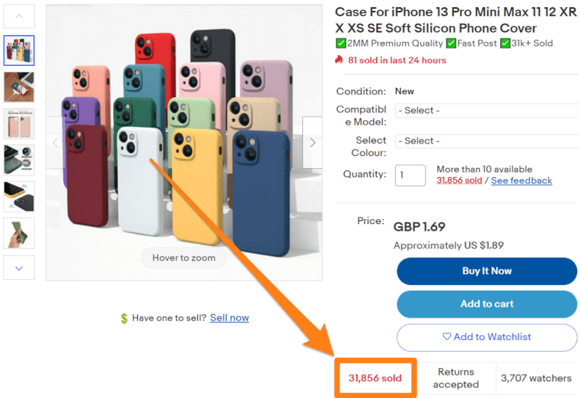Viewport: 580px width, 398px height.
Task: Click the green checkmark beside "2MM Premium Quality"
Action: (x=341, y=43)
